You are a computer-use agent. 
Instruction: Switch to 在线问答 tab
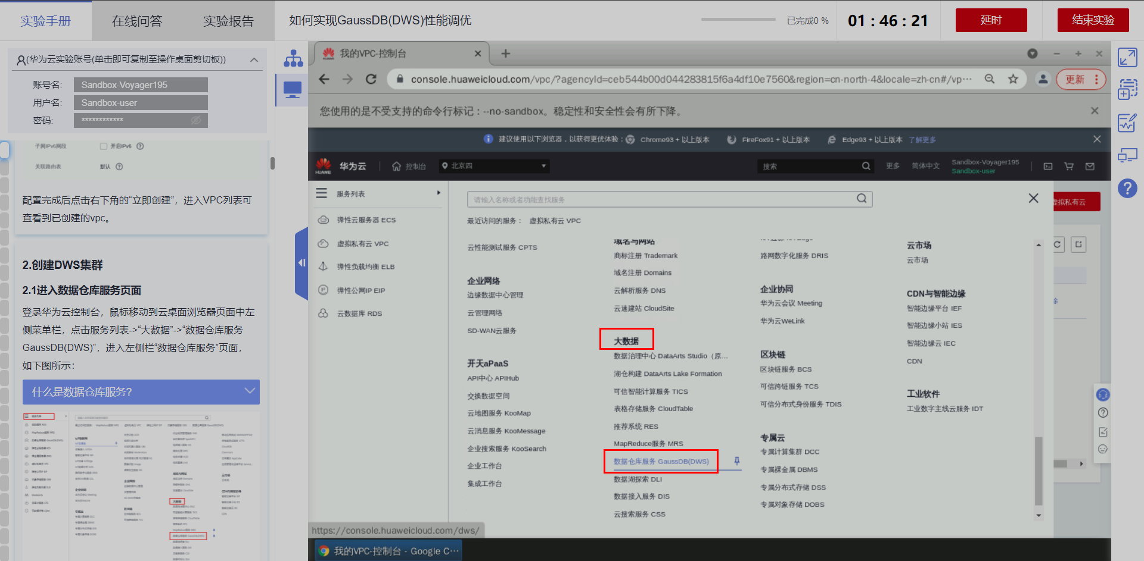tap(137, 21)
